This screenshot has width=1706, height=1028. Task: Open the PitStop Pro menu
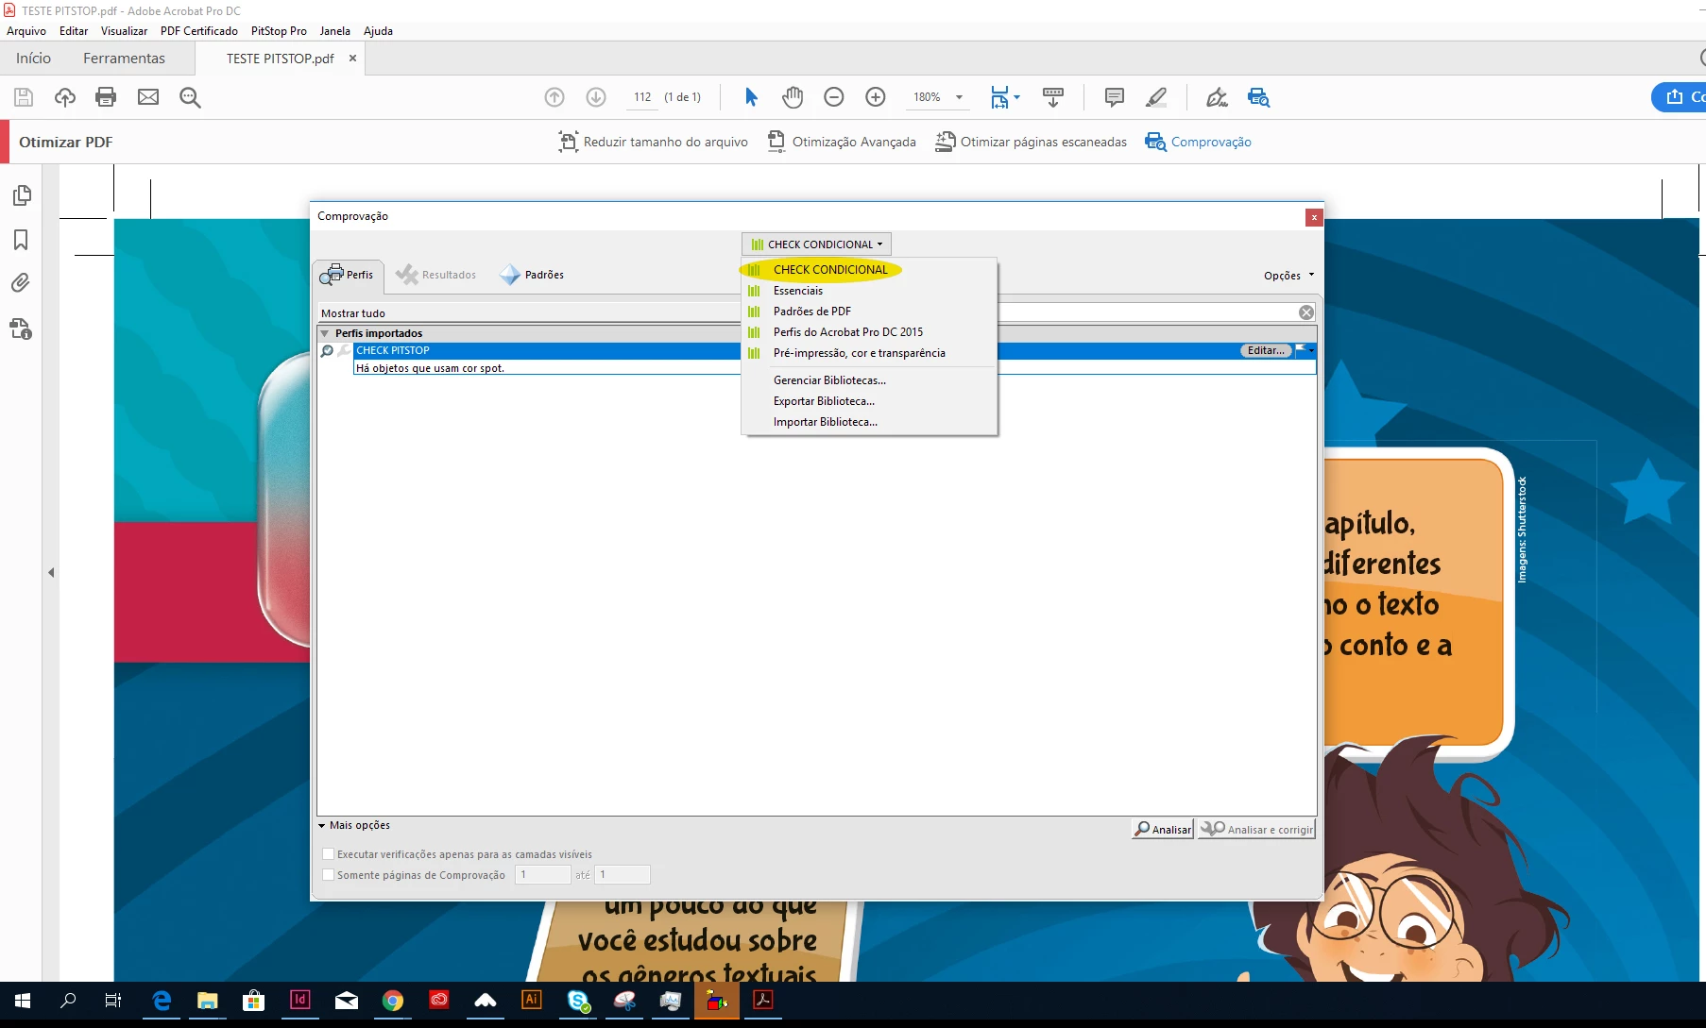279,31
